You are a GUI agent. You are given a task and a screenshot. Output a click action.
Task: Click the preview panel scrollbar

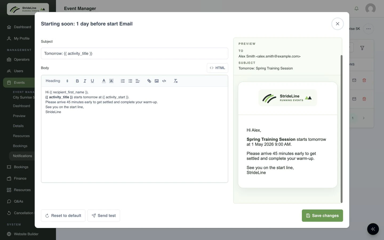tap(341, 129)
